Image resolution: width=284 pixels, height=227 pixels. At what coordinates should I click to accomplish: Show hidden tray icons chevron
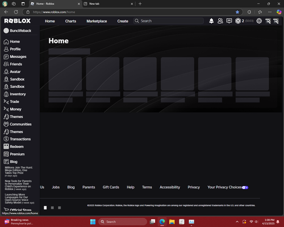[237, 222]
